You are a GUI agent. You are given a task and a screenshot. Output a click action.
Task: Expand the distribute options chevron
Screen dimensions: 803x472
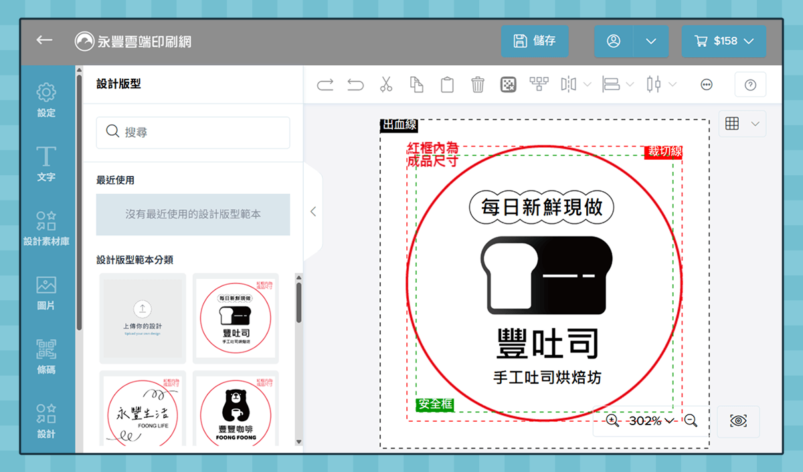coord(673,85)
